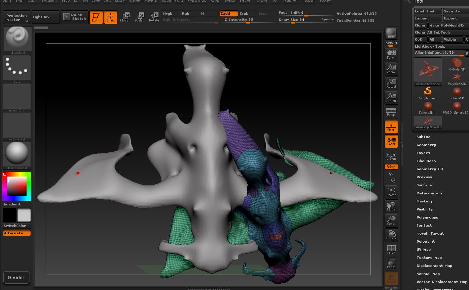
Task: Turn off the Floor grid
Action: click(391, 127)
